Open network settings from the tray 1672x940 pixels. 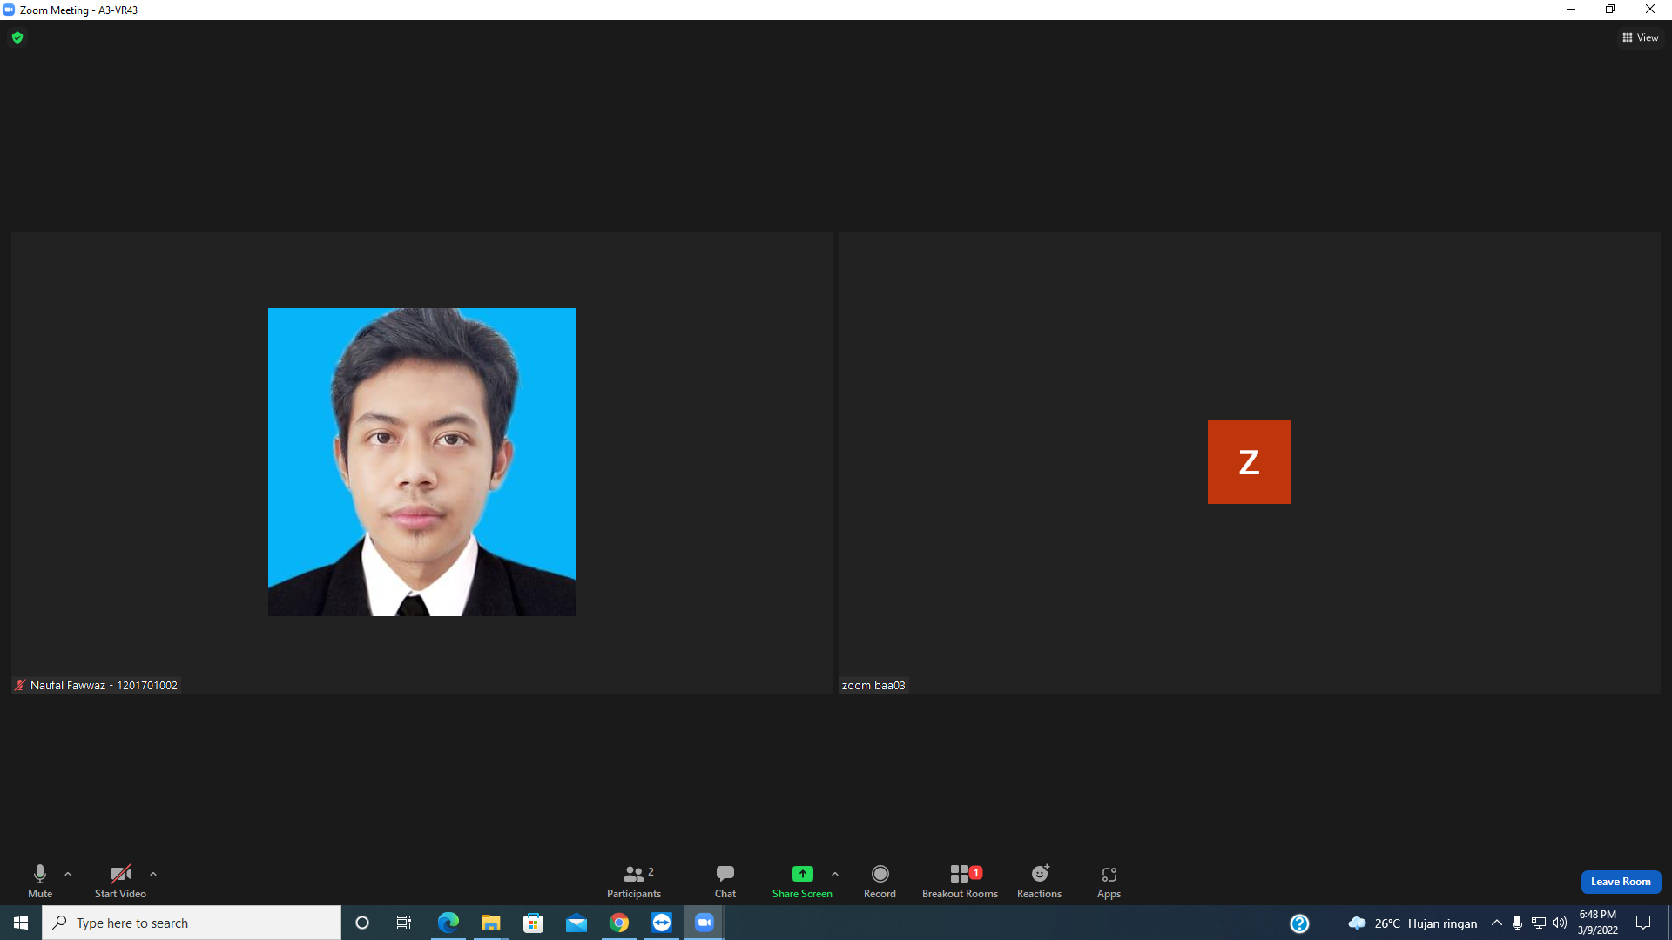(x=1539, y=923)
